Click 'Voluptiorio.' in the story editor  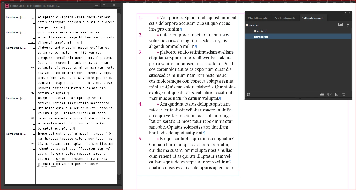click(49, 17)
